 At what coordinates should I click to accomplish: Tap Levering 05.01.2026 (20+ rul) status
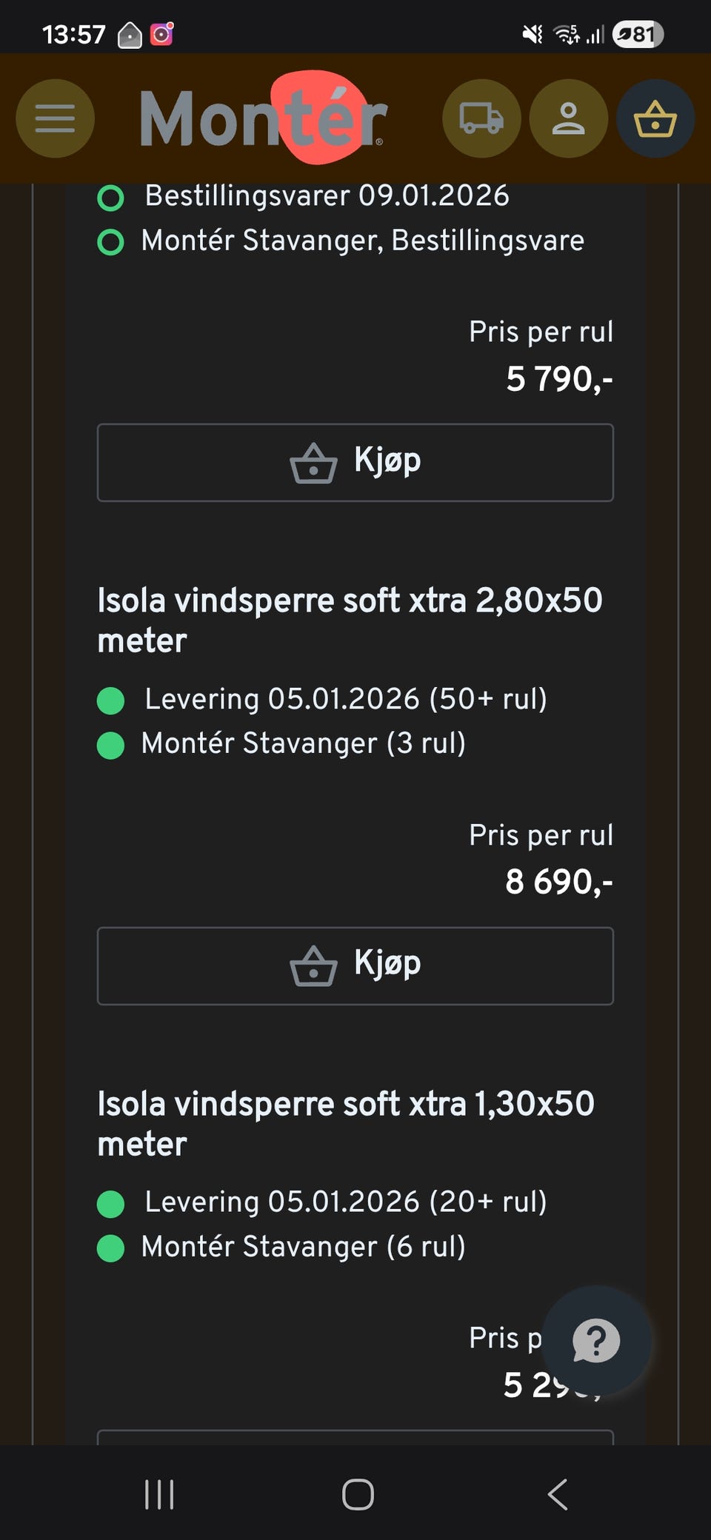(345, 1202)
